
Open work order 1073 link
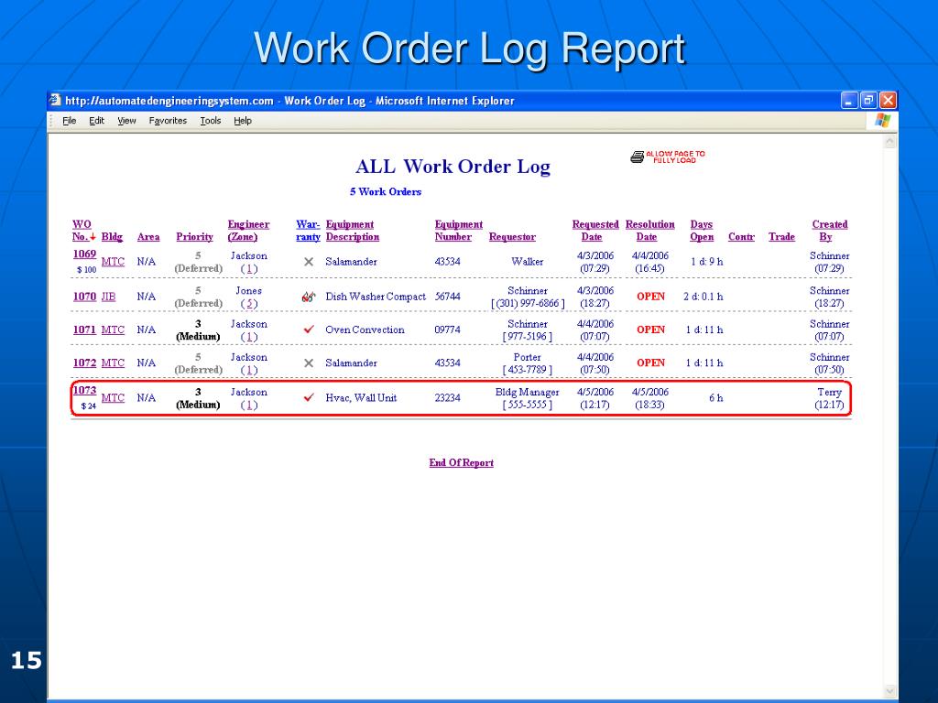point(84,390)
